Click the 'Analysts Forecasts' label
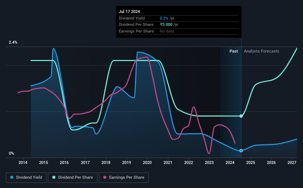The image size is (303, 188). click(x=261, y=51)
